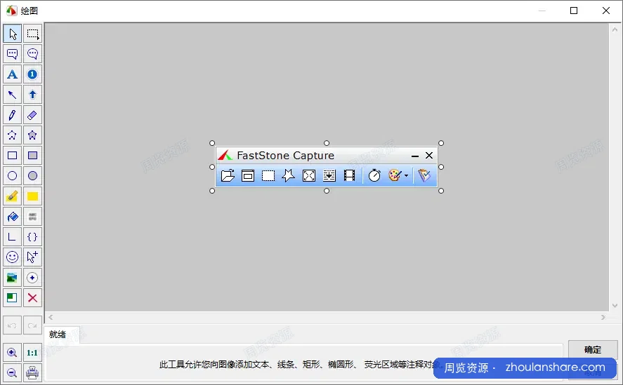Image resolution: width=623 pixels, height=385 pixels.
Task: Select the spotlight circle tool
Action: point(32,278)
